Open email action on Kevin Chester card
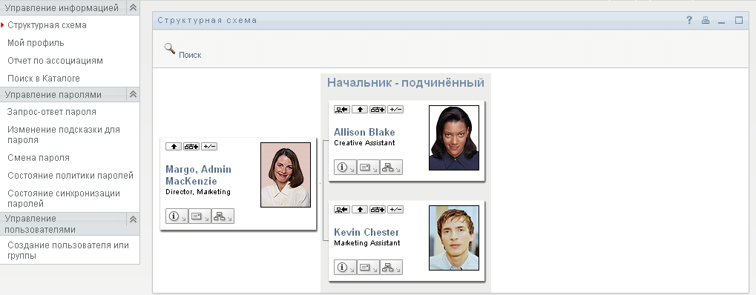Screen dimensions: 756x295 click(369, 267)
